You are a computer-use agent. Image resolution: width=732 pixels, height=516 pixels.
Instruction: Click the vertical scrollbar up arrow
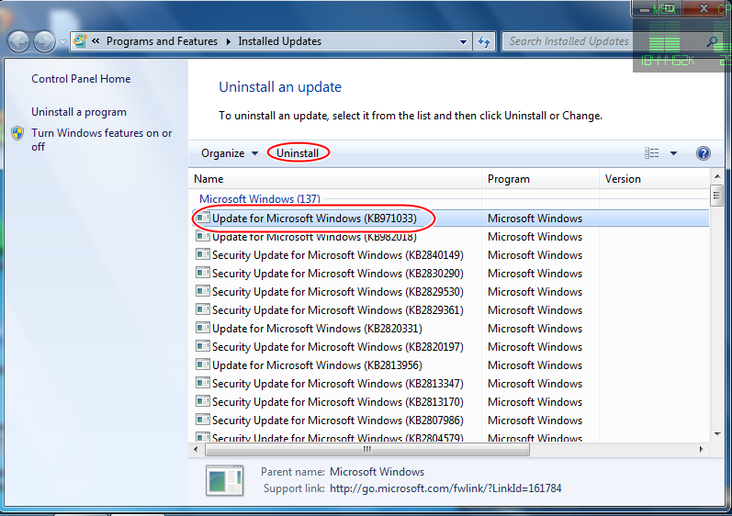[717, 176]
